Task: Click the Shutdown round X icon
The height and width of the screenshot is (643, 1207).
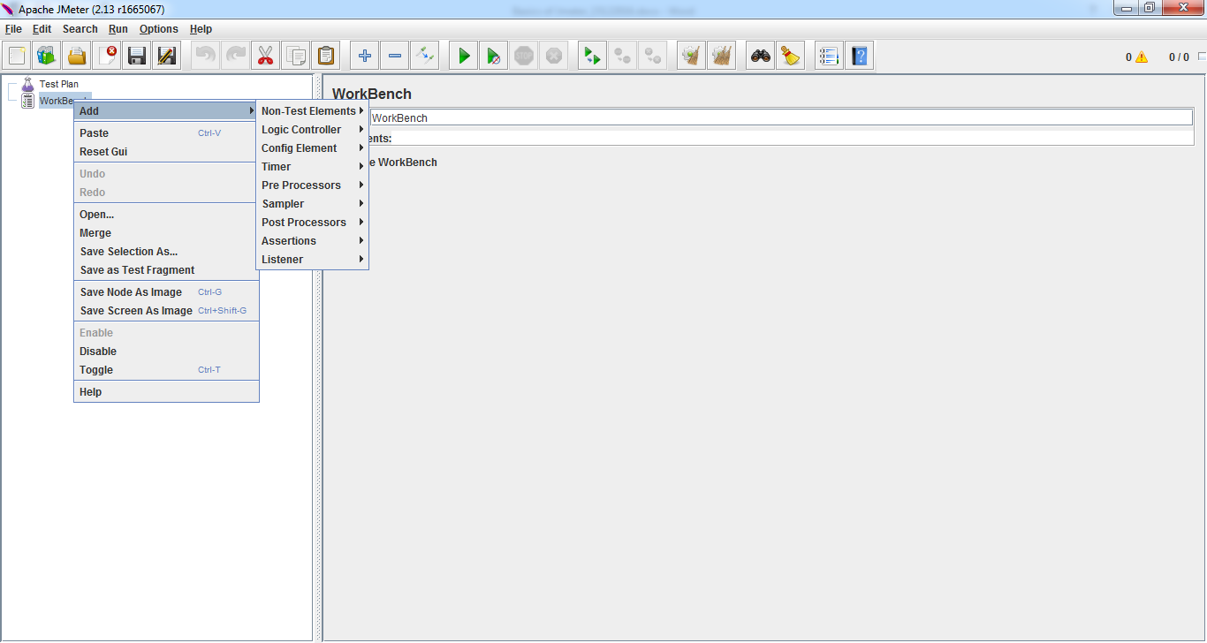Action: tap(553, 57)
